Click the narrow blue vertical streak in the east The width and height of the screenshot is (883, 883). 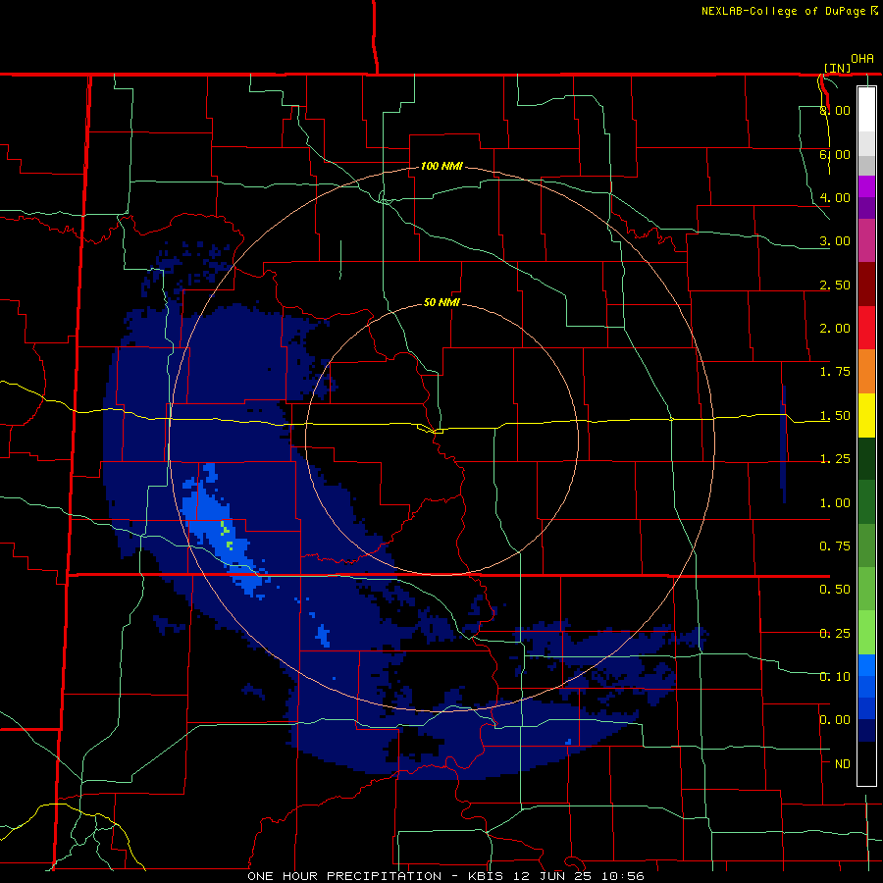(783, 443)
